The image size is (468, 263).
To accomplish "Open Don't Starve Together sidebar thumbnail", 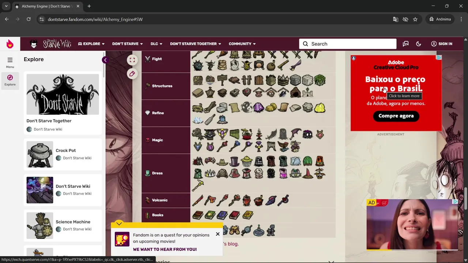I will tap(63, 94).
